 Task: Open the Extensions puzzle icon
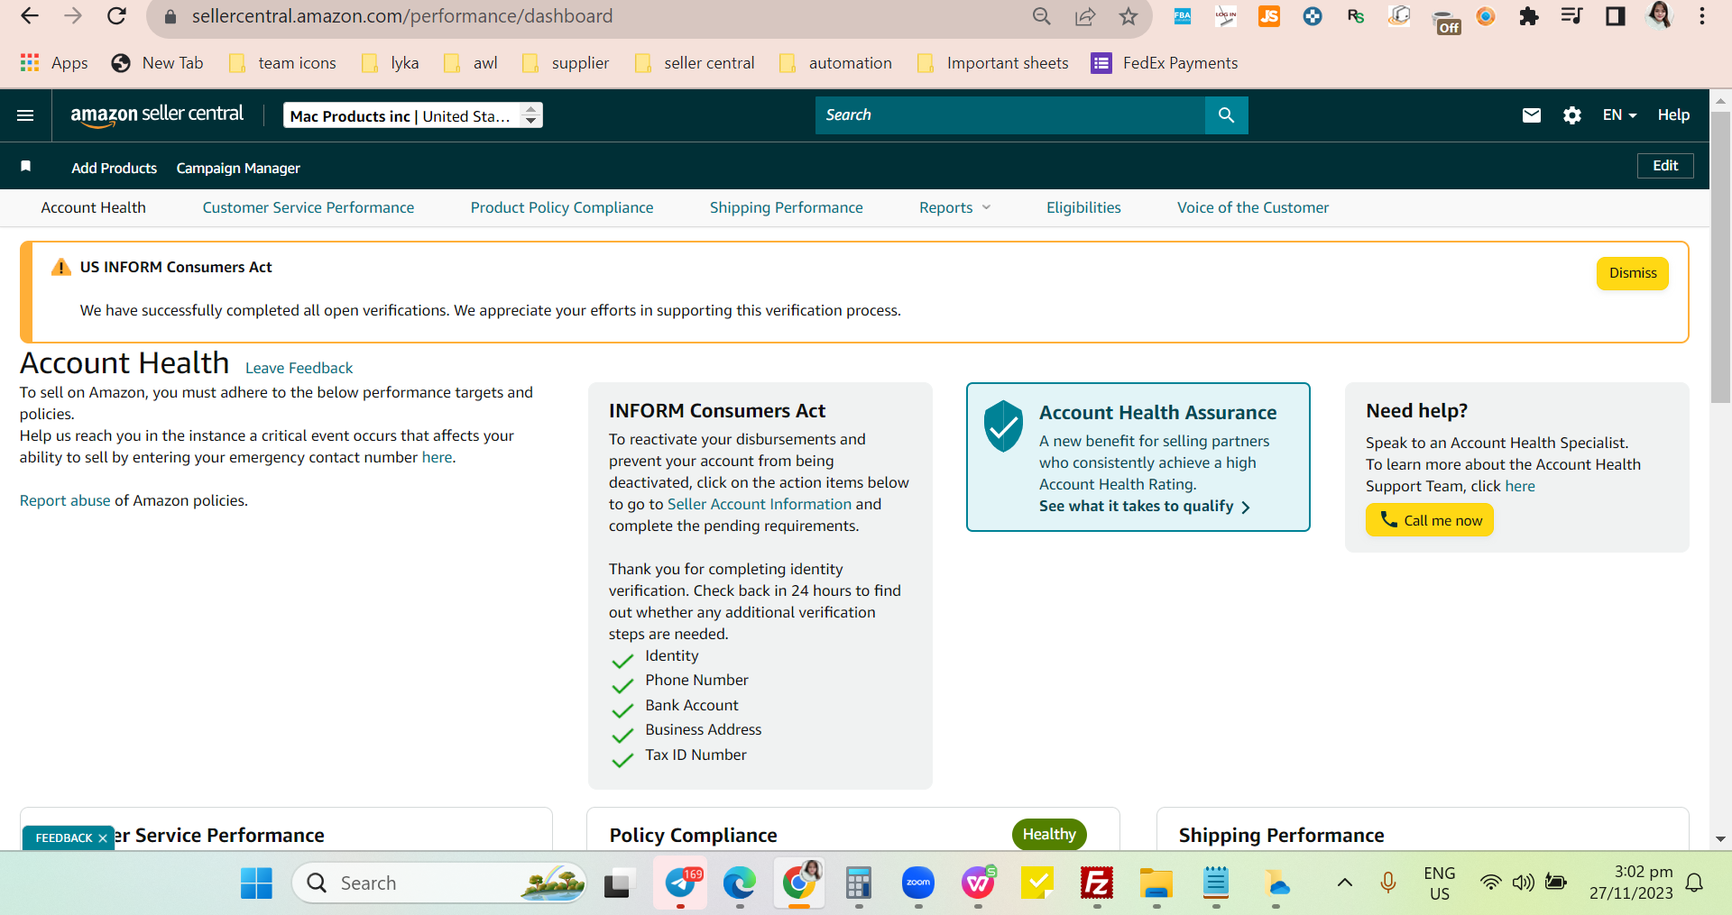point(1529,16)
